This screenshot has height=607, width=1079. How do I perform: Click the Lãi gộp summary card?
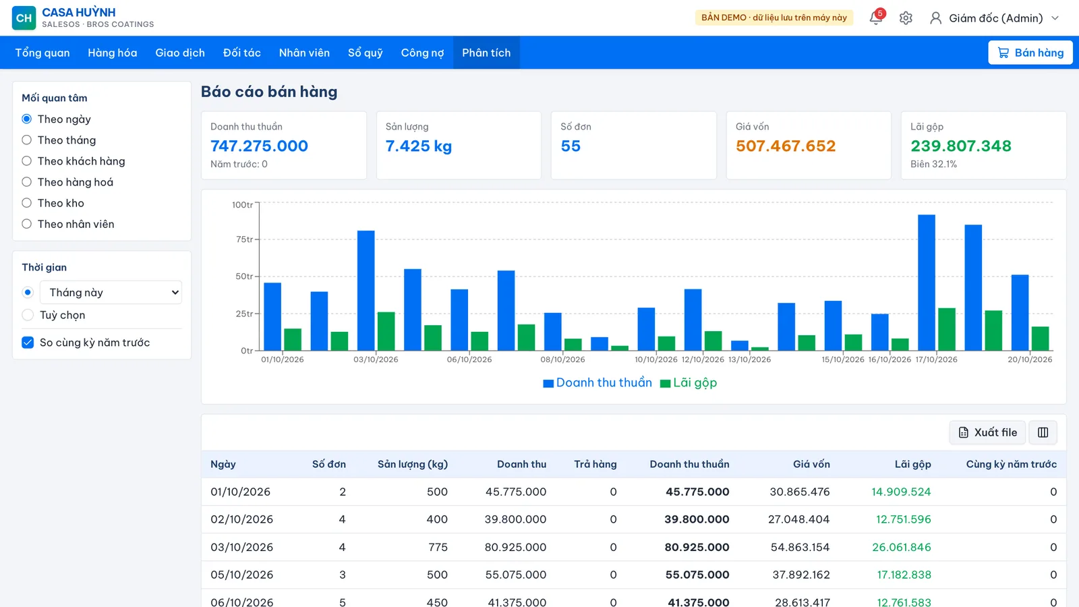pos(983,145)
